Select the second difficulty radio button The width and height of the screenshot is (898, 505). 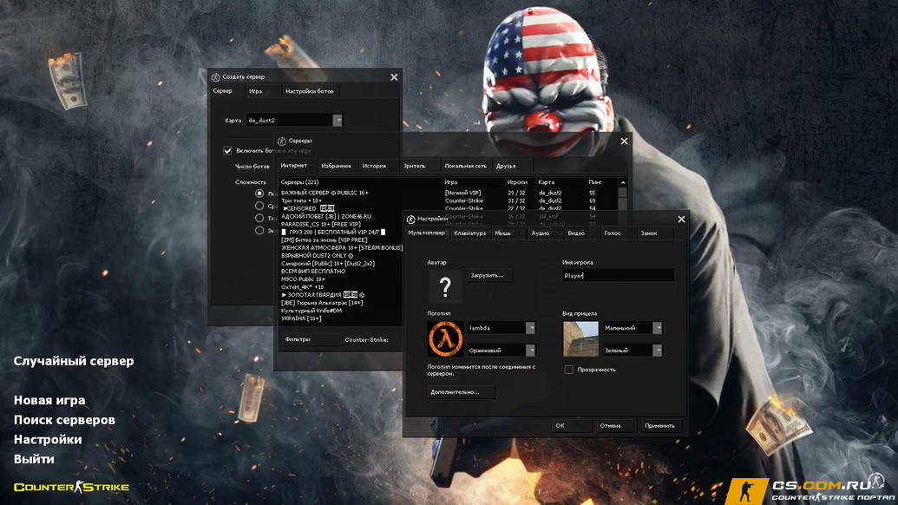pyautogui.click(x=259, y=206)
